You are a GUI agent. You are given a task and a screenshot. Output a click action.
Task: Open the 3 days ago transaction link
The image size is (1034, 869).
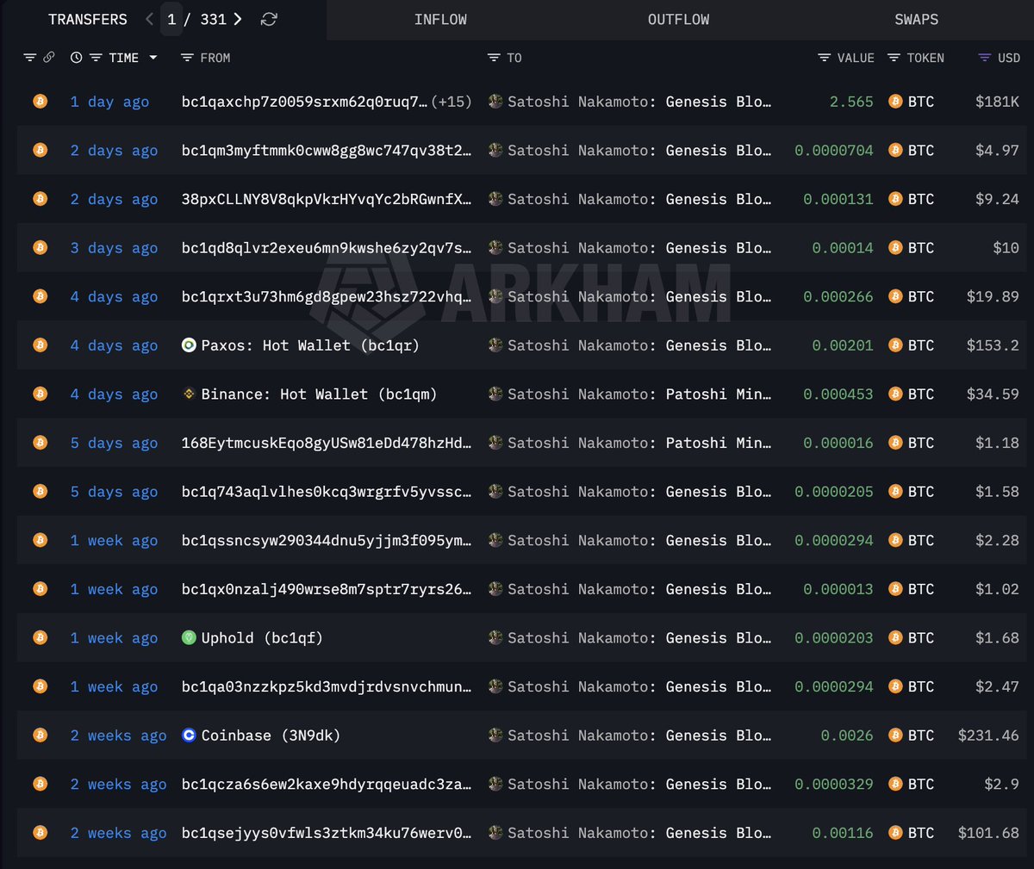pos(114,248)
